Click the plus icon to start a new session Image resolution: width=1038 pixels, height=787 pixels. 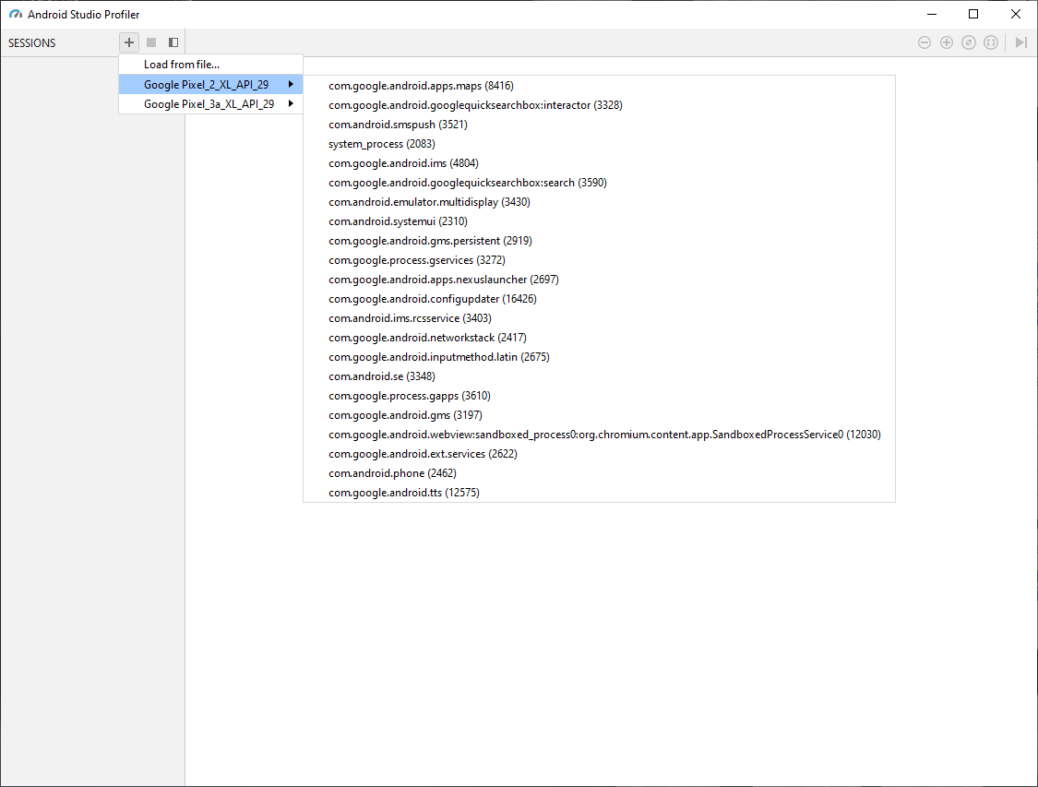pyautogui.click(x=129, y=42)
